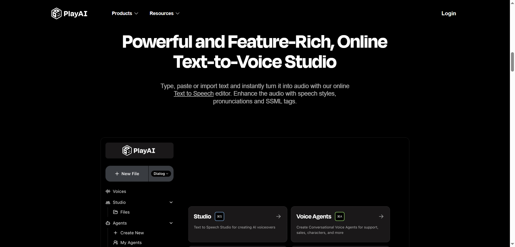Click the PlayAI dice logo in the header
The image size is (515, 247).
[56, 13]
